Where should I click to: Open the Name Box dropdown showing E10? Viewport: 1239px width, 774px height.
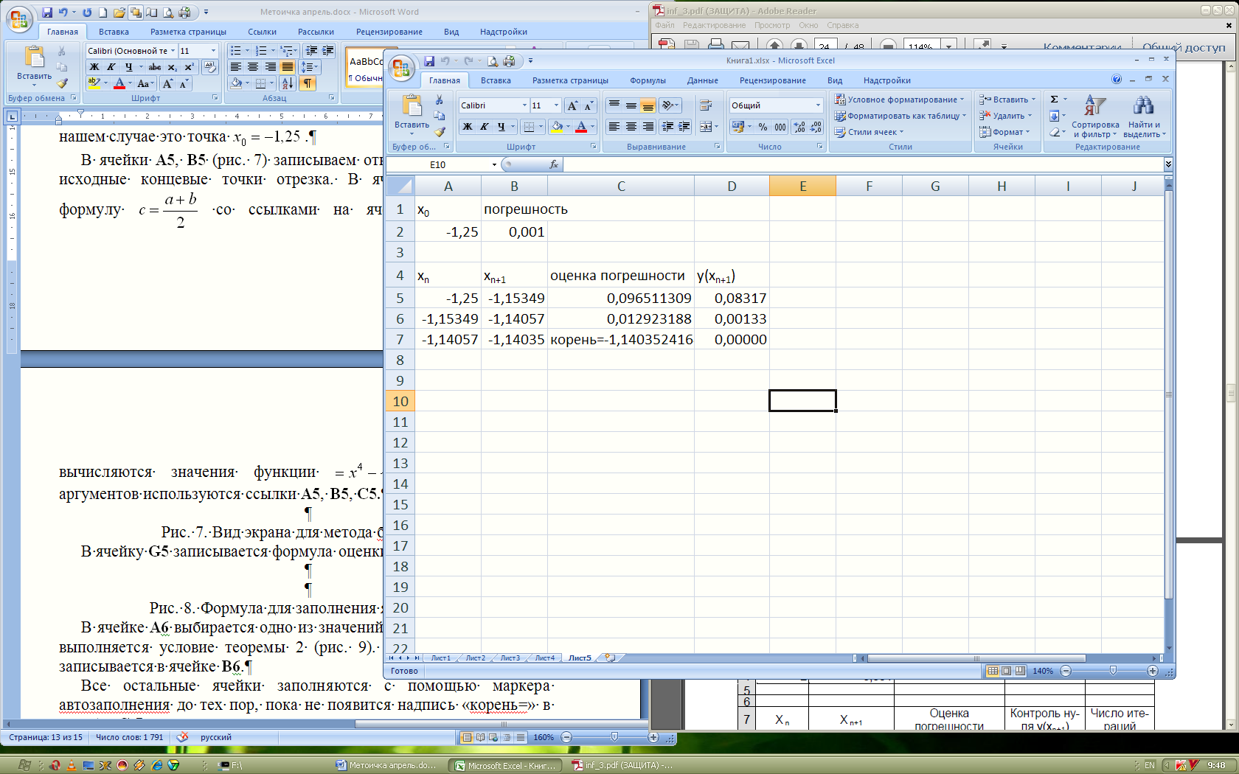[494, 164]
